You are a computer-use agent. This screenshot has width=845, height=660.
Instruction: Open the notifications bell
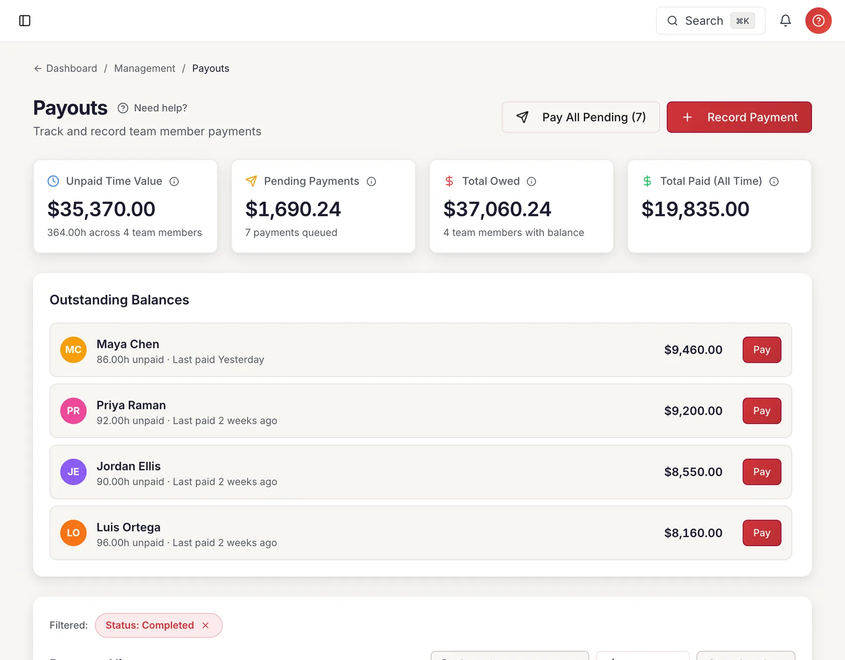pos(785,21)
